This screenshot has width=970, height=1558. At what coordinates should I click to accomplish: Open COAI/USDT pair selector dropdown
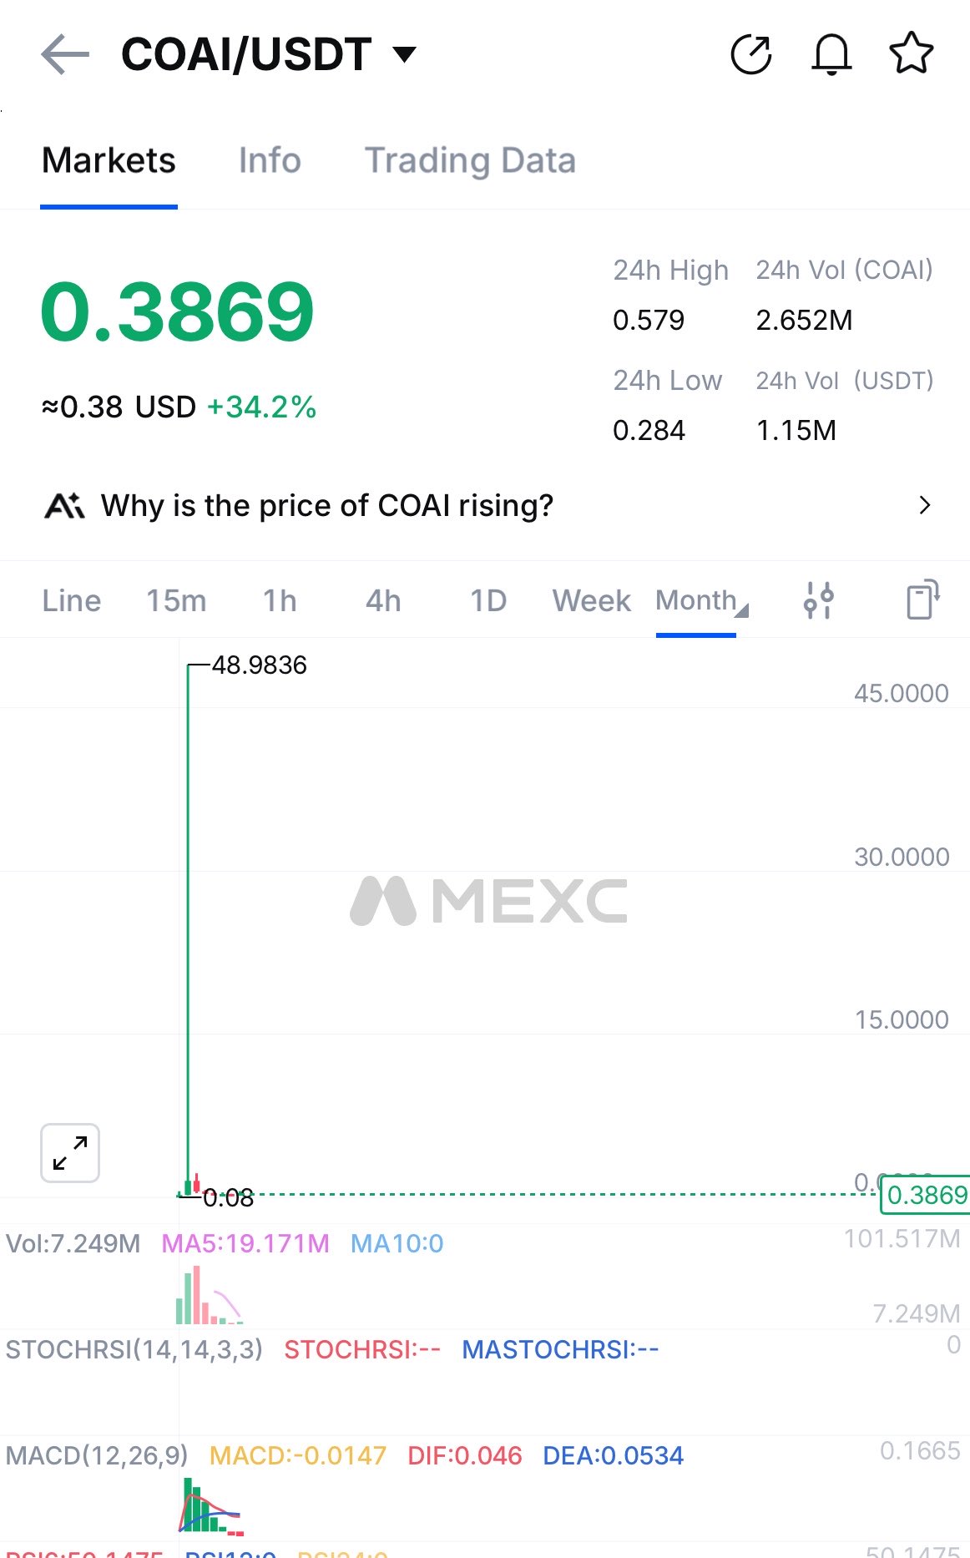pyautogui.click(x=405, y=55)
